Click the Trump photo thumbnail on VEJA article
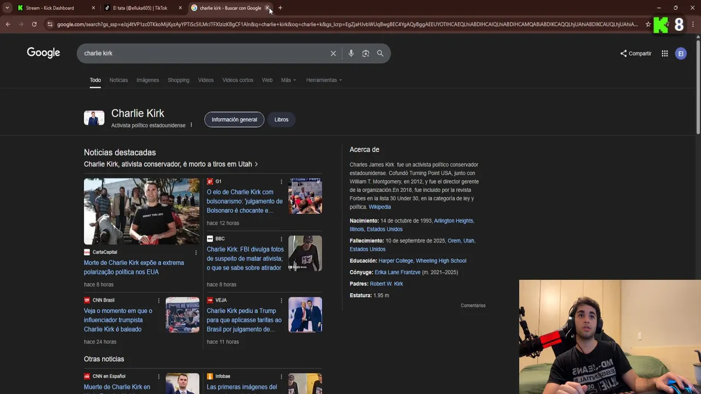 [305, 315]
